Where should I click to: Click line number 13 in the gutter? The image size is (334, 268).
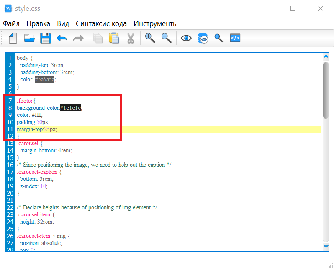(10, 143)
